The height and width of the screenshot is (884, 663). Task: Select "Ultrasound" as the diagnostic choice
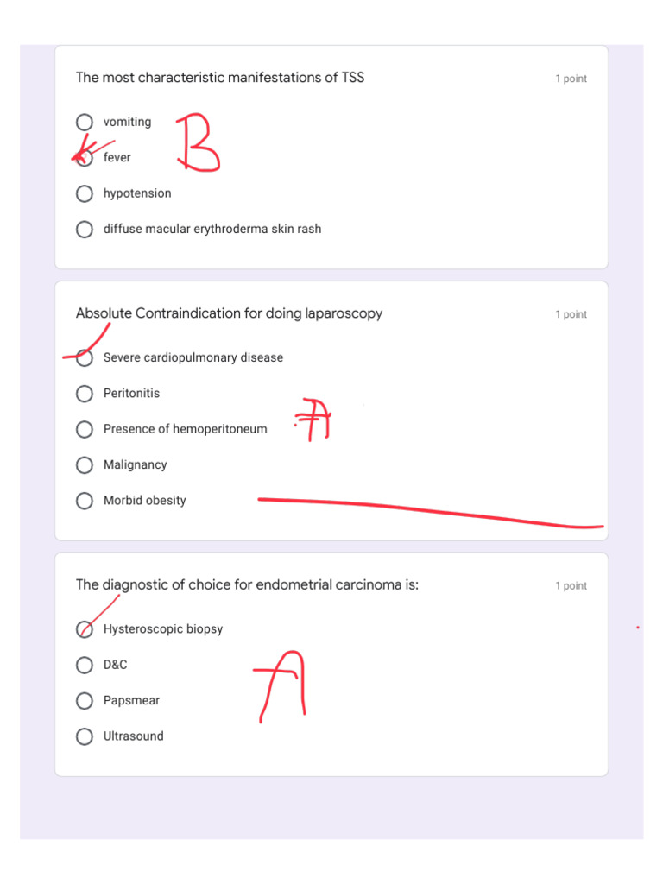click(85, 736)
